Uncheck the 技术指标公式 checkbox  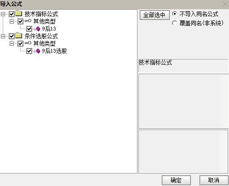(x=12, y=14)
